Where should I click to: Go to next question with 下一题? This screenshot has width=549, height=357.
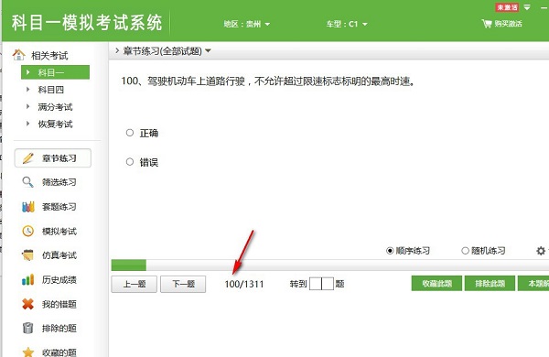[x=183, y=284]
